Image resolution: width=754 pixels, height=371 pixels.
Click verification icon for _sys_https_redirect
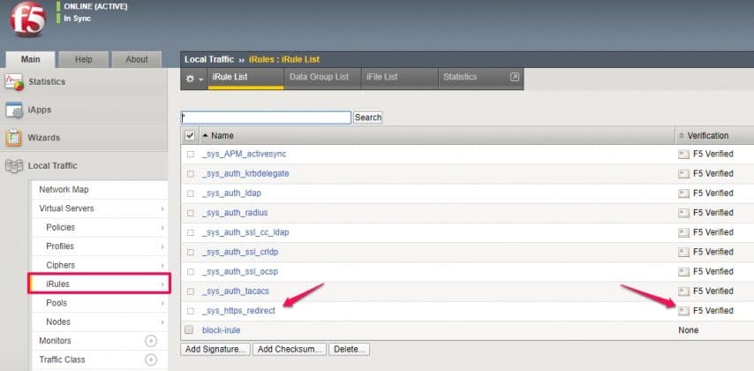pyautogui.click(x=682, y=311)
